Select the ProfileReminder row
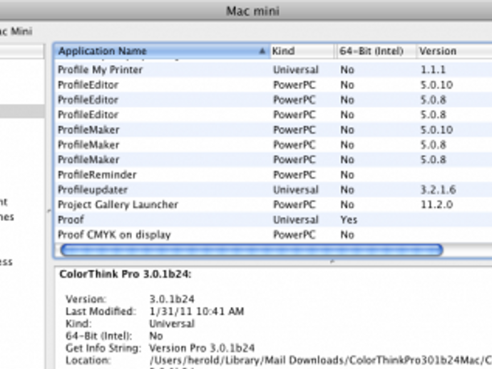 [273, 175]
